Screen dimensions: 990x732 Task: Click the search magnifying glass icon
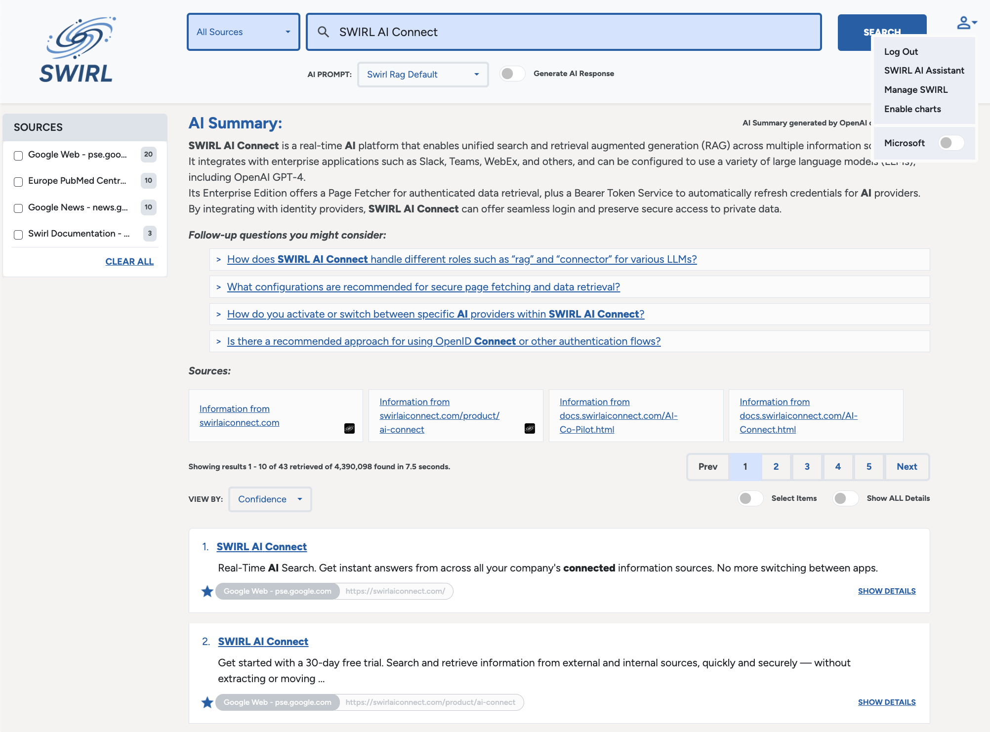point(322,32)
